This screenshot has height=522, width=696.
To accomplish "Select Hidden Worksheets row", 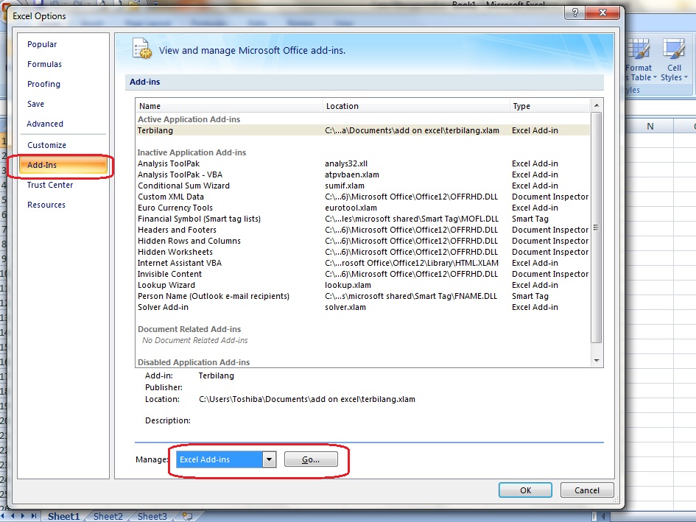I will tap(362, 252).
